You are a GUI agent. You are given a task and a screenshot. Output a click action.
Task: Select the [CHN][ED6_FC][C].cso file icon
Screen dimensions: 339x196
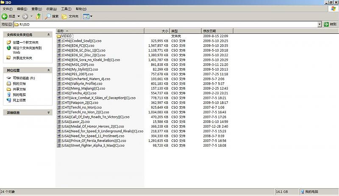(x=58, y=46)
